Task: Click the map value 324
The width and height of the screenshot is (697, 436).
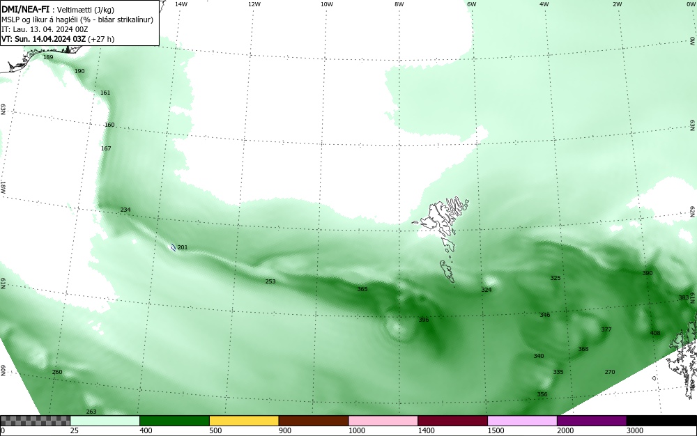Action: click(x=487, y=290)
